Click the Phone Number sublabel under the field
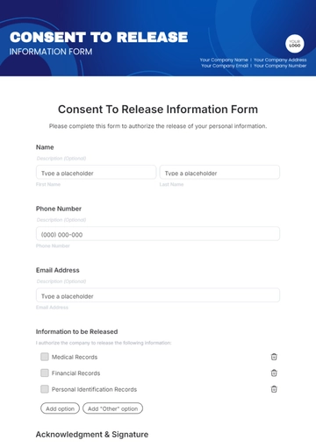 coord(53,246)
